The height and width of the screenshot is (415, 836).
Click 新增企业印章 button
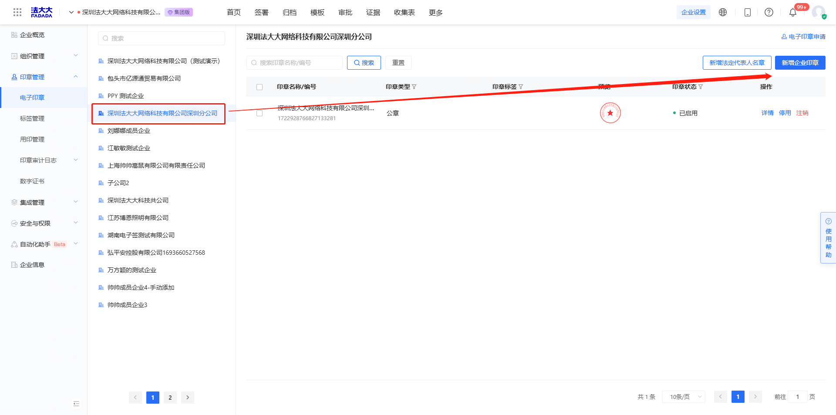800,63
